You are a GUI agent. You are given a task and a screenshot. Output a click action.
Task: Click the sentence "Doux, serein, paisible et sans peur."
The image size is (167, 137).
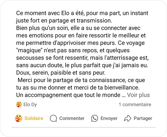tap(61, 73)
